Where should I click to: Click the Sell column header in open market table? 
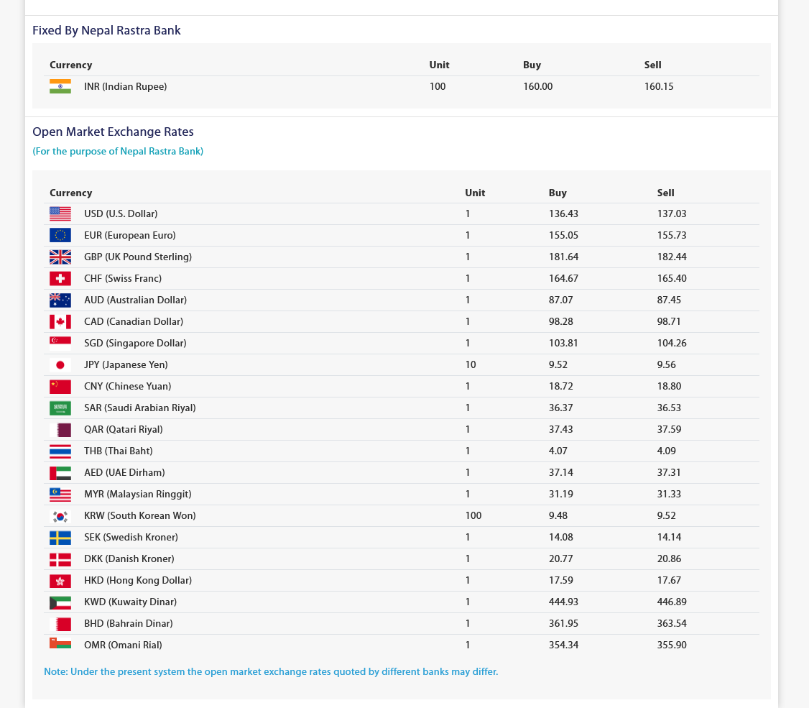(665, 193)
